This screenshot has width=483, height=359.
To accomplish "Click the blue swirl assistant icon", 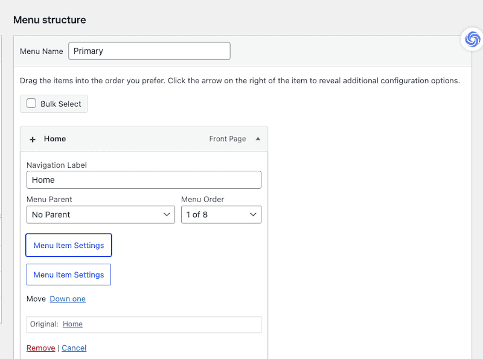I will [x=473, y=39].
